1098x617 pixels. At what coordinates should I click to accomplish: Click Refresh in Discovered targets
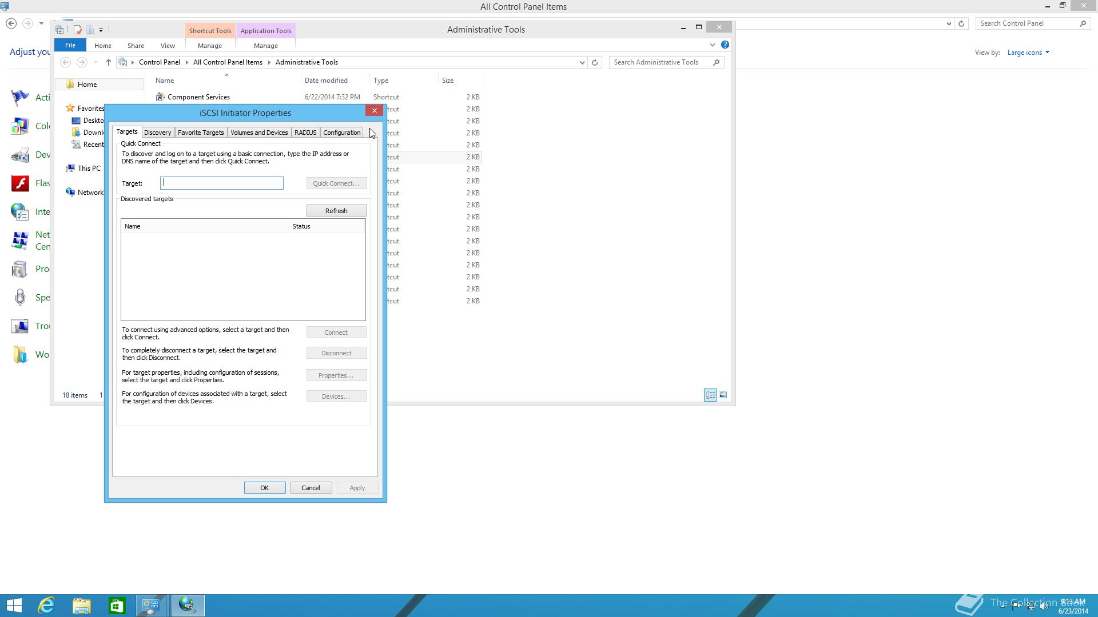(336, 211)
